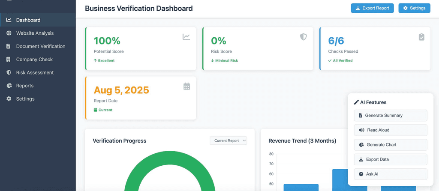Navigate to Risk Assessment
439x191 pixels.
tap(38, 73)
